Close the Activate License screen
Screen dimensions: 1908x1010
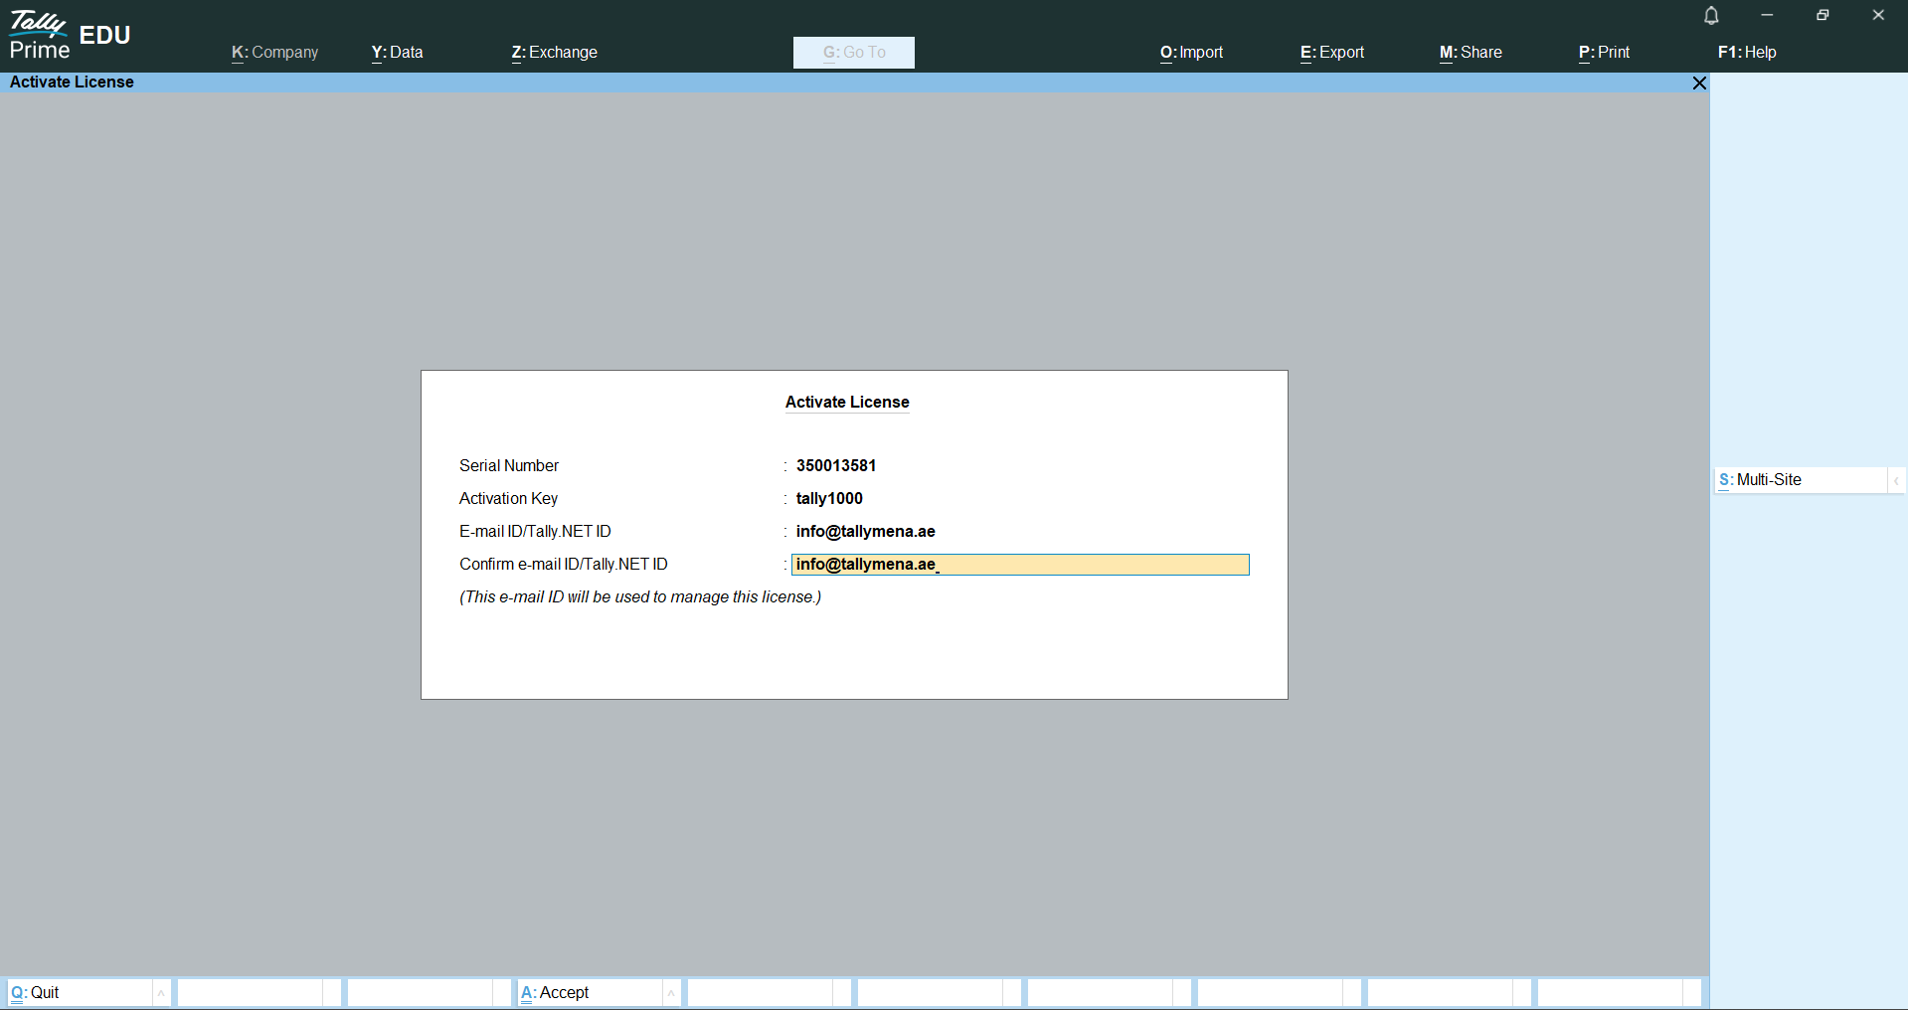pyautogui.click(x=1699, y=84)
